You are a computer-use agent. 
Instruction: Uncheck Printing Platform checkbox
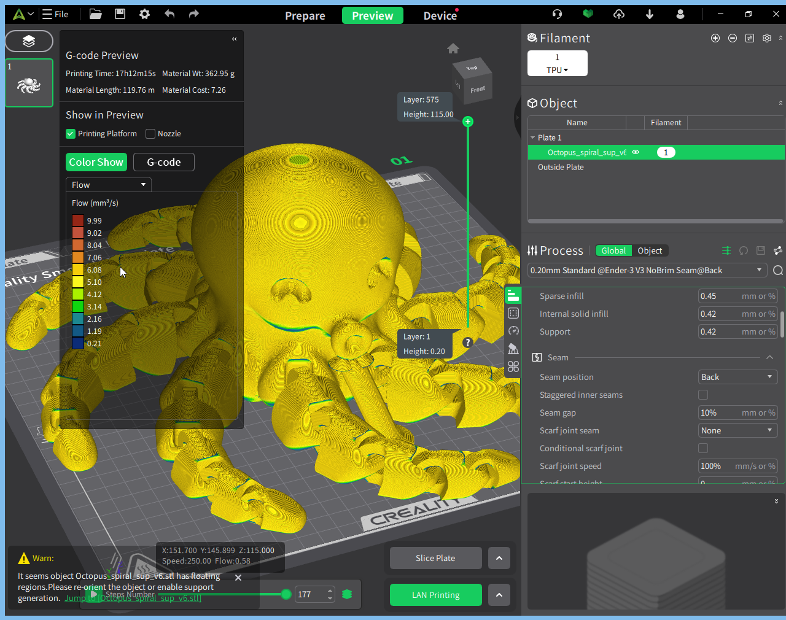coord(71,134)
